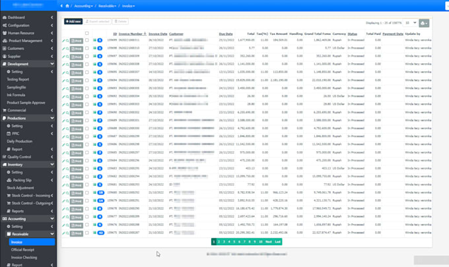Check the box for invoice IN20221000287
Screen dimensions: 449x267
[x=86, y=233]
